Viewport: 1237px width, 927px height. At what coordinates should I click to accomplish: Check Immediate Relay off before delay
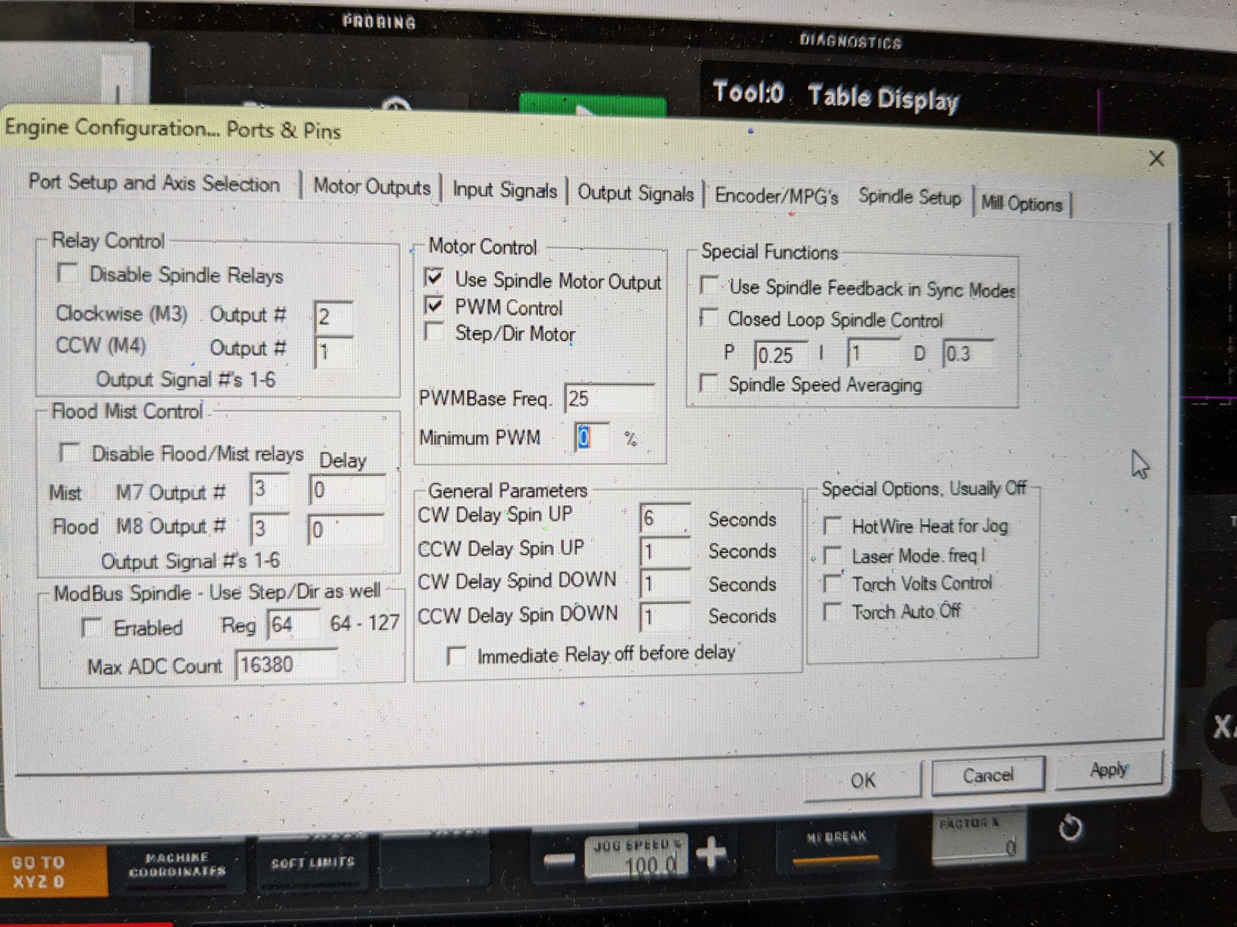pyautogui.click(x=456, y=655)
